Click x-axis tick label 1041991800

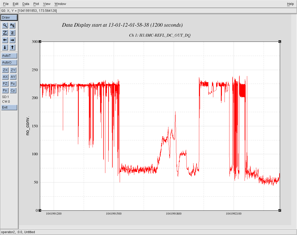point(174,214)
